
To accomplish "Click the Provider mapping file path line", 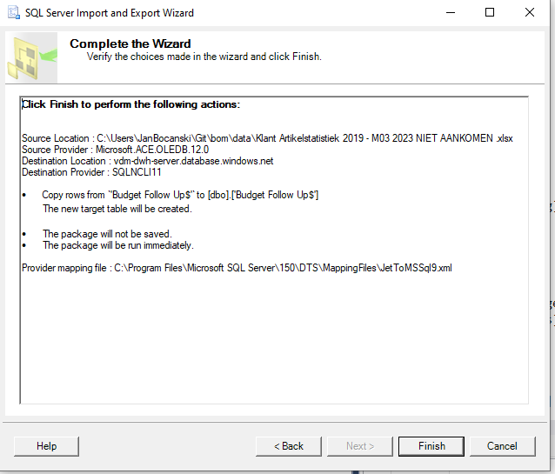I will [x=237, y=268].
